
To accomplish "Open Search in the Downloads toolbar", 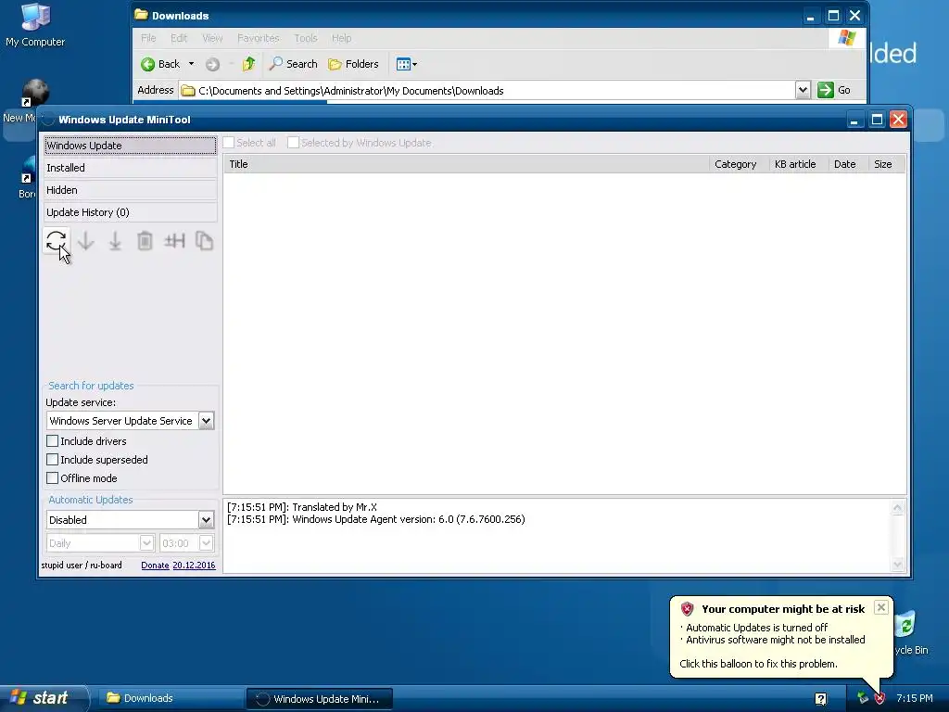I will tap(294, 64).
